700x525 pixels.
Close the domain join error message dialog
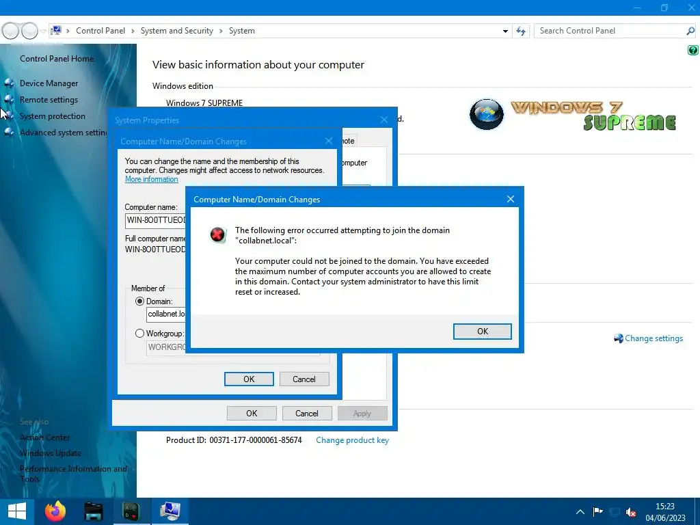pos(511,199)
